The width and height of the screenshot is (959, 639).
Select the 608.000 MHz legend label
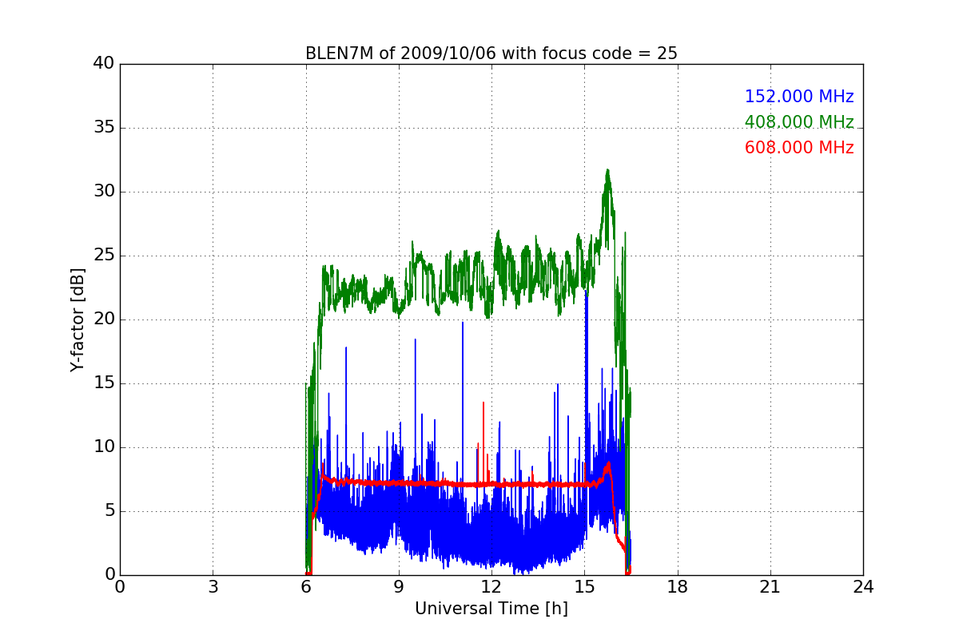click(x=799, y=148)
